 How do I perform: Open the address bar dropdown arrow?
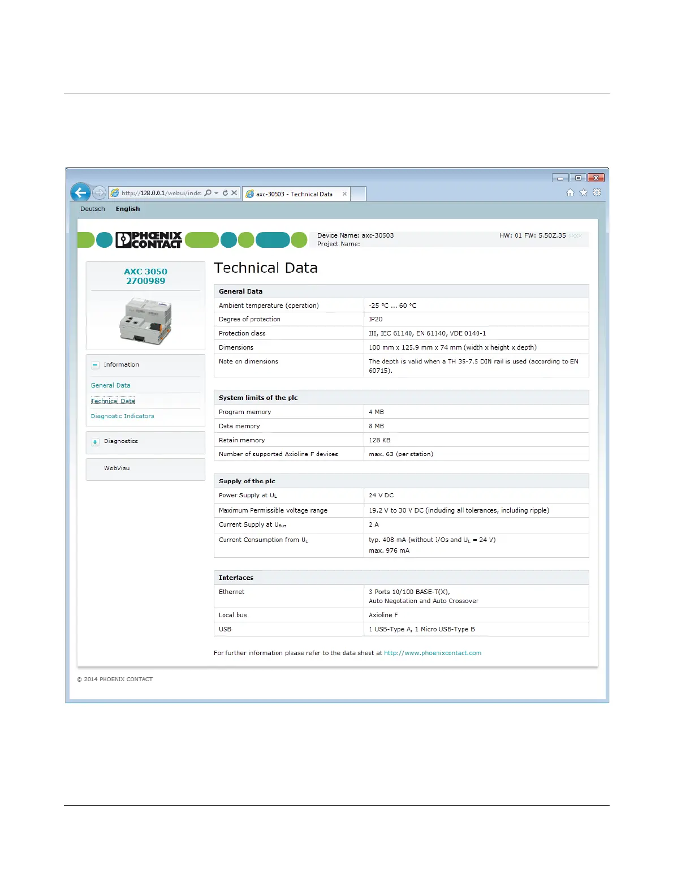pos(217,193)
